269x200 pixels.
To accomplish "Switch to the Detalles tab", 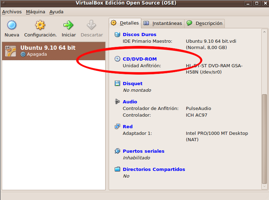I will point(125,23).
